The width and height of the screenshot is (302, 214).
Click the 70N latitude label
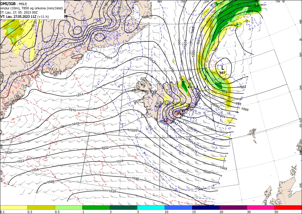(x=278, y=2)
